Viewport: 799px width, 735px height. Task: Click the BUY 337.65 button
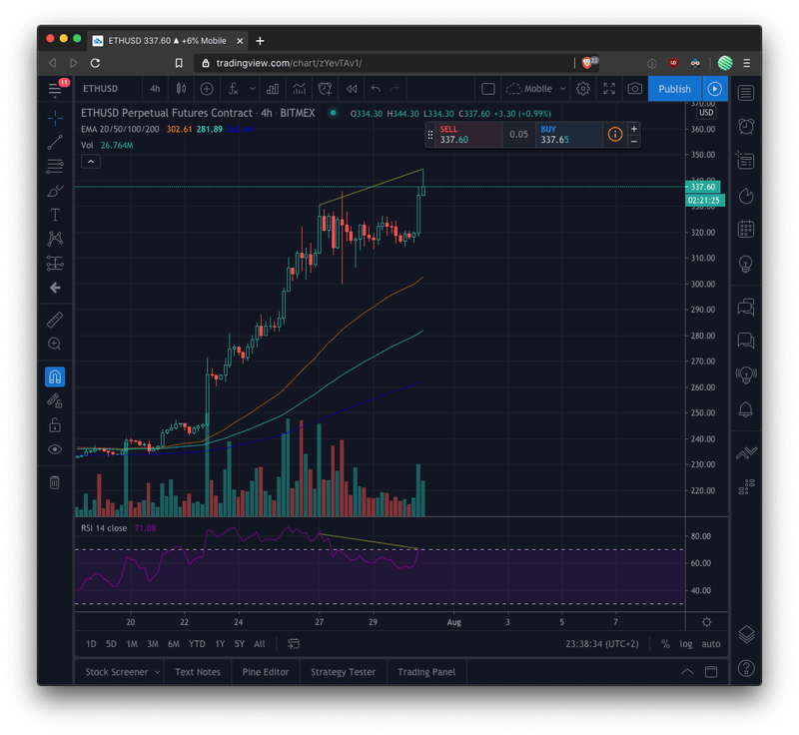(x=568, y=135)
